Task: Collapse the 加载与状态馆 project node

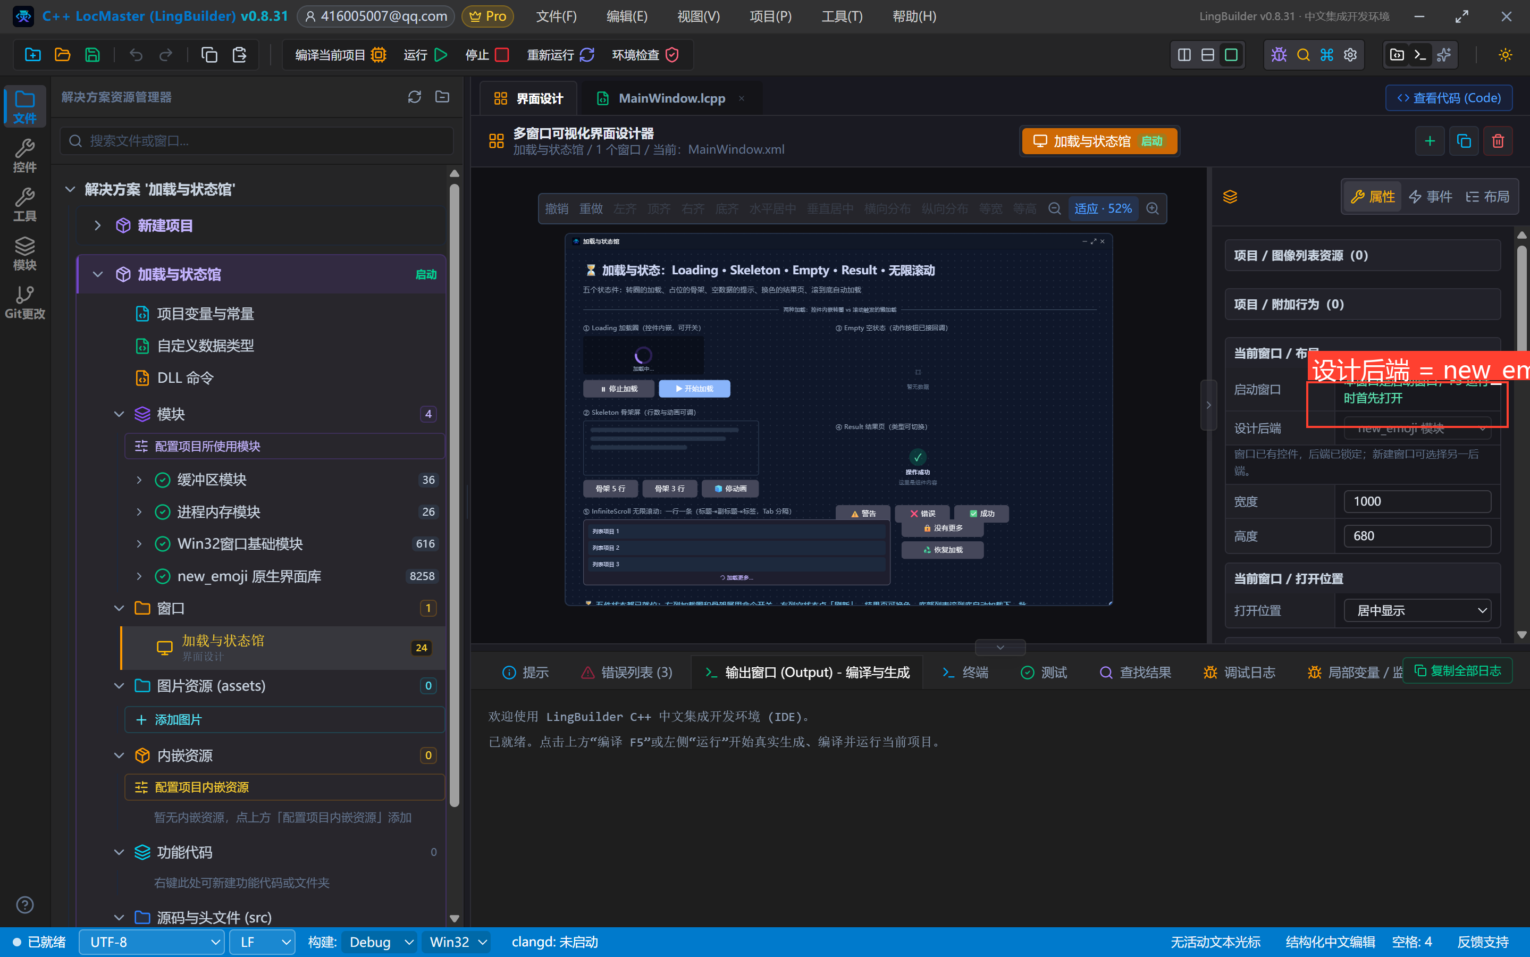Action: 97,275
